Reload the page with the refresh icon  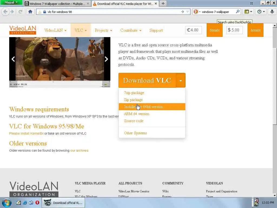coord(20,12)
